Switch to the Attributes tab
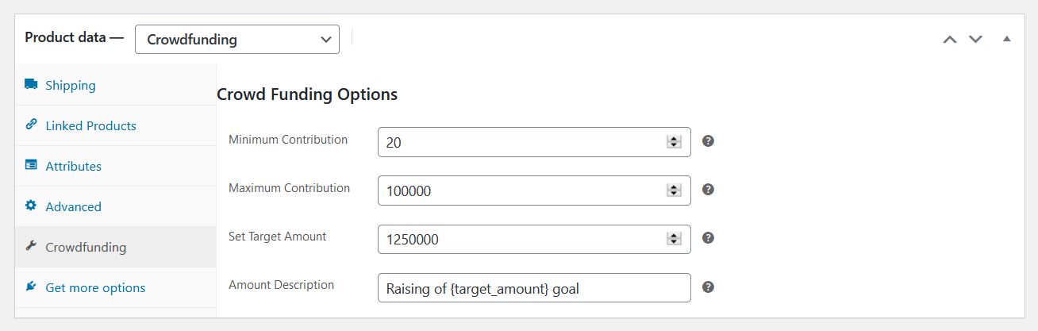The height and width of the screenshot is (331, 1038). (73, 166)
